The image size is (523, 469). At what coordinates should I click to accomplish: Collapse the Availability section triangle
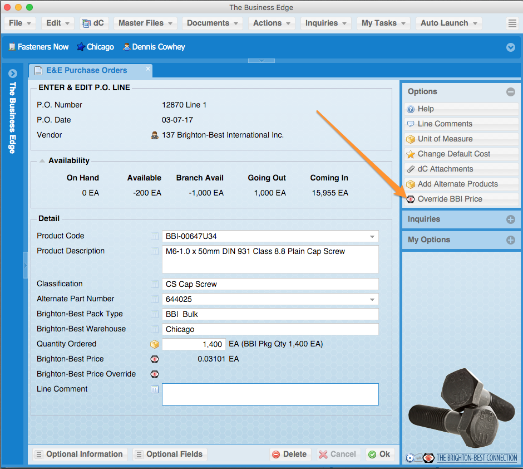(42, 161)
